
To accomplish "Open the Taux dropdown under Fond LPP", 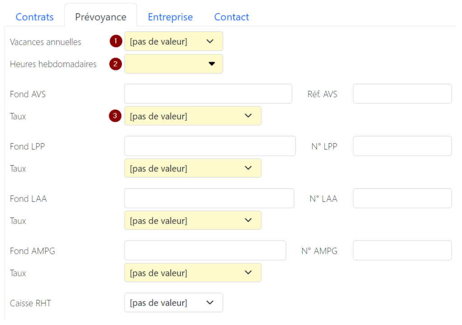I will pos(192,168).
